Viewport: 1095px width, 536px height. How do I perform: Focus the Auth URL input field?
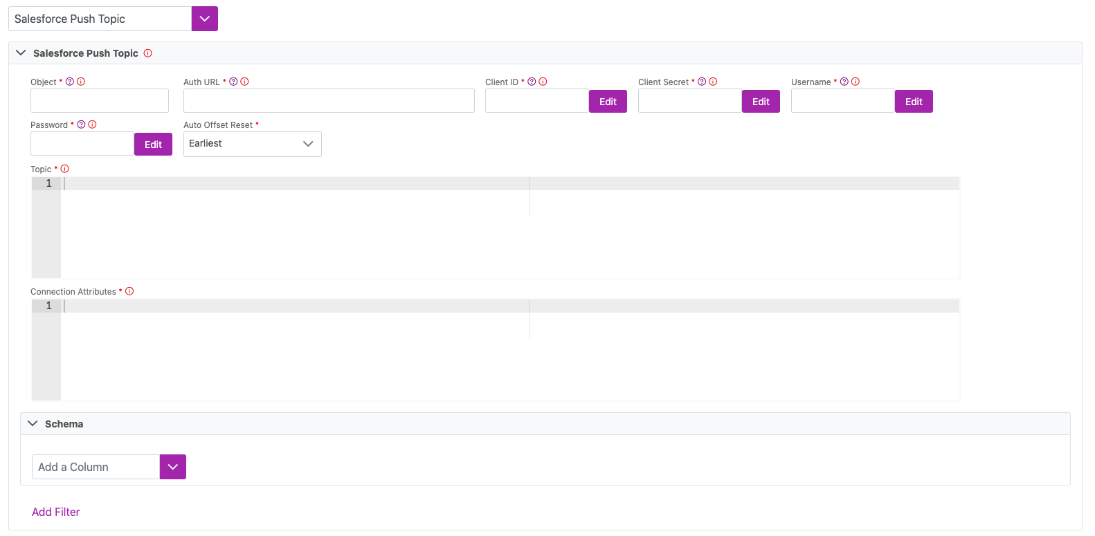tap(329, 101)
